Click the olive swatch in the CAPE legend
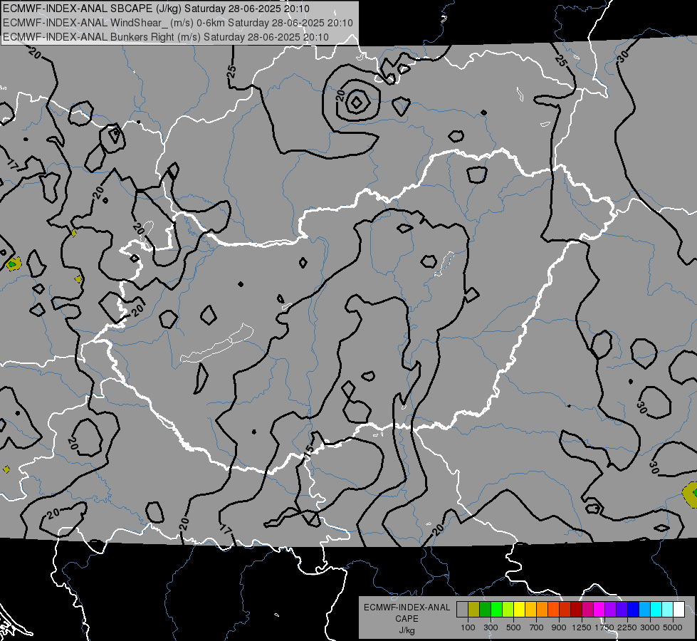 473,610
